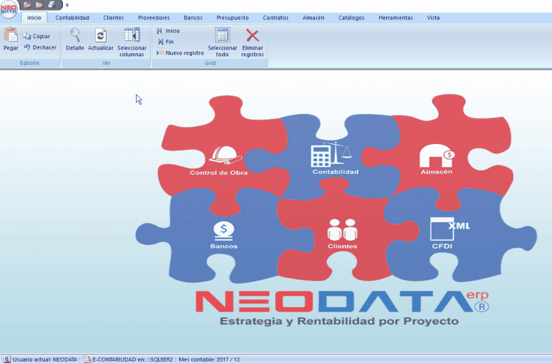Image resolution: width=552 pixels, height=363 pixels.
Task: Go to the Contratos tab
Action: pos(275,18)
